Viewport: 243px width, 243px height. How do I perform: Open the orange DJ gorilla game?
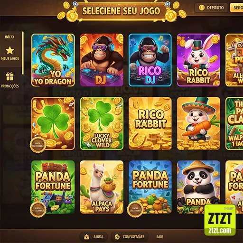(x=102, y=60)
